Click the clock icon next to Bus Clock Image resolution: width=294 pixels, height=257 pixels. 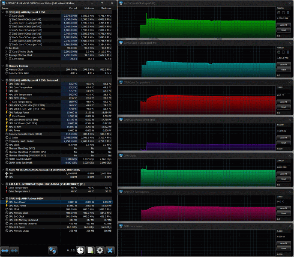click(7, 48)
